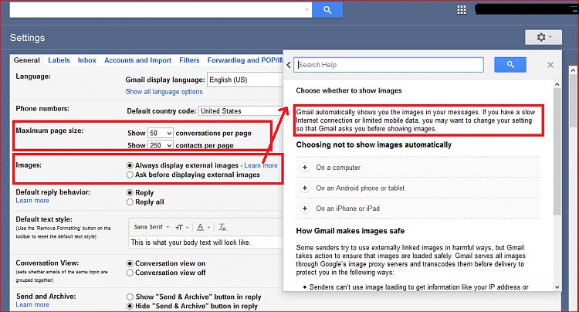Click the Choosing not to show images heading
Viewport: 579px width, 312px height.
point(374,144)
